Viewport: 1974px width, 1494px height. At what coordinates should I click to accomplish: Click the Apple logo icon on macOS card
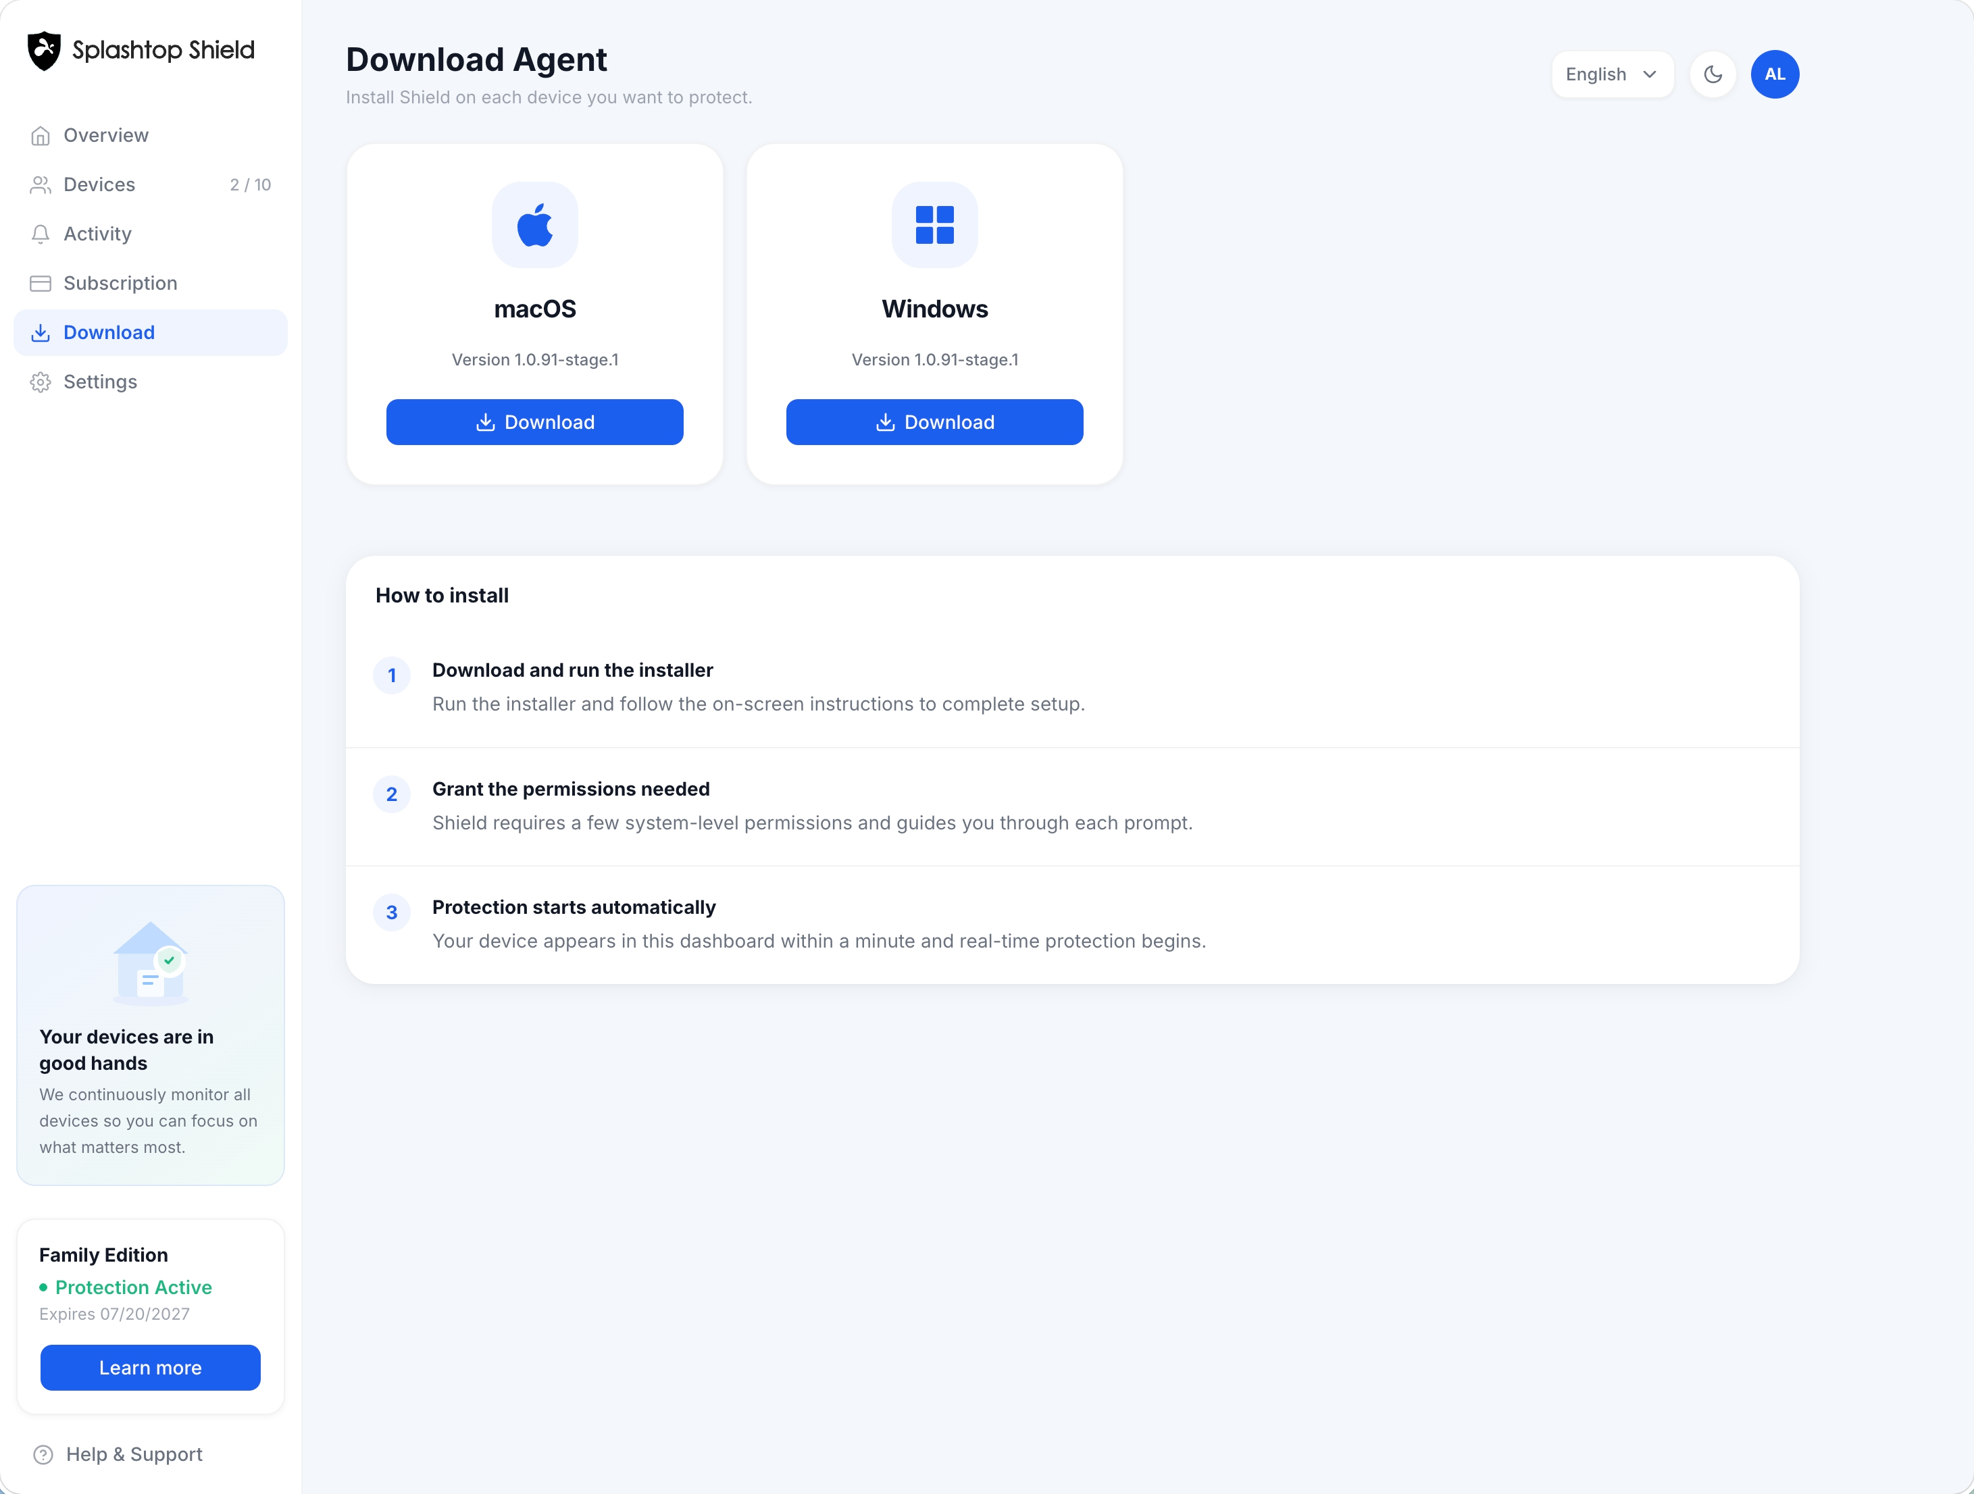coord(536,225)
